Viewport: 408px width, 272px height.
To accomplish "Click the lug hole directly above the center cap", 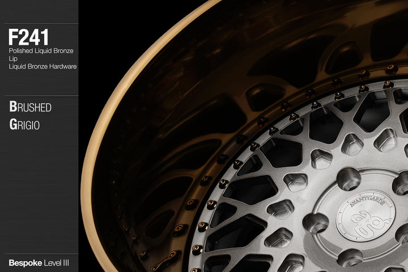I will [x=348, y=178].
